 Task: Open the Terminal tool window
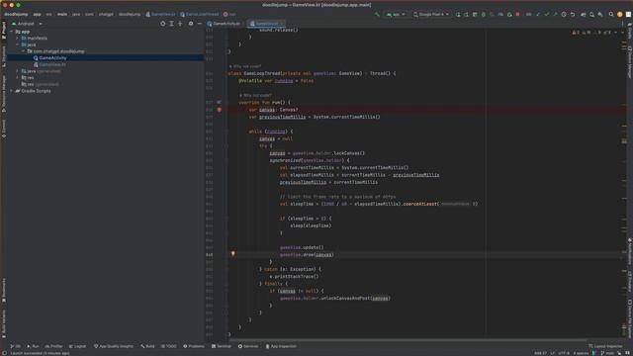[x=222, y=346]
